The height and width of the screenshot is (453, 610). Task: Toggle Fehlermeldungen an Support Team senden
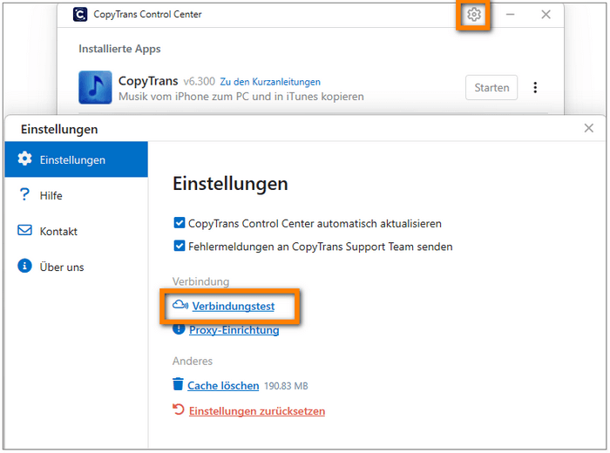(179, 247)
